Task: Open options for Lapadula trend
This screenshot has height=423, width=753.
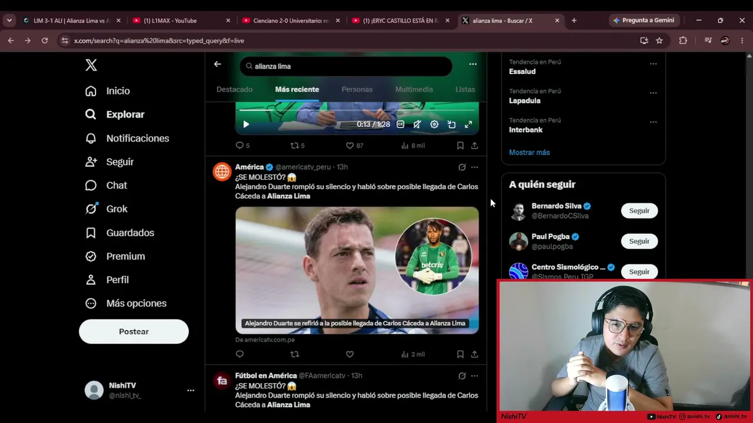Action: pyautogui.click(x=653, y=93)
